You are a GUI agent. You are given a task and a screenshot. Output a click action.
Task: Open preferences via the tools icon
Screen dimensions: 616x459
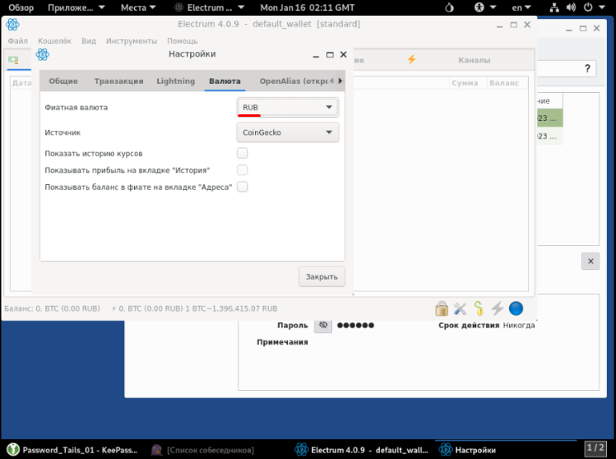[460, 308]
